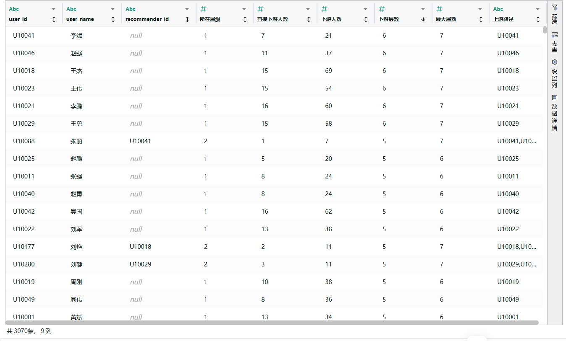Viewport: 566px width, 341px height.
Task: Click the Abc type icon of 上游路径
Action: pyautogui.click(x=498, y=9)
